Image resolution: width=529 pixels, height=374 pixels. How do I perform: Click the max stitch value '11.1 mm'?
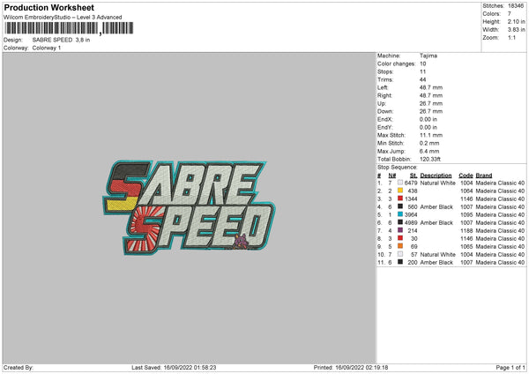tap(431, 135)
